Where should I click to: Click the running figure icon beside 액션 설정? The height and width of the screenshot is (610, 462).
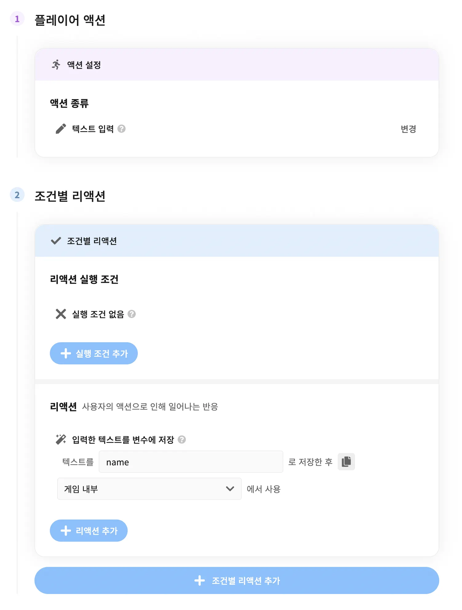tap(56, 65)
